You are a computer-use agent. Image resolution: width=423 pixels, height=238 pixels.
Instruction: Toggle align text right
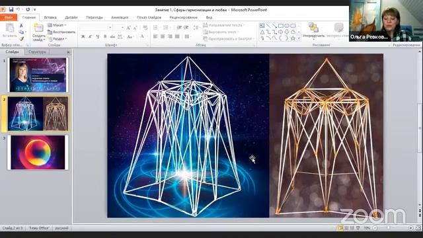[170, 36]
